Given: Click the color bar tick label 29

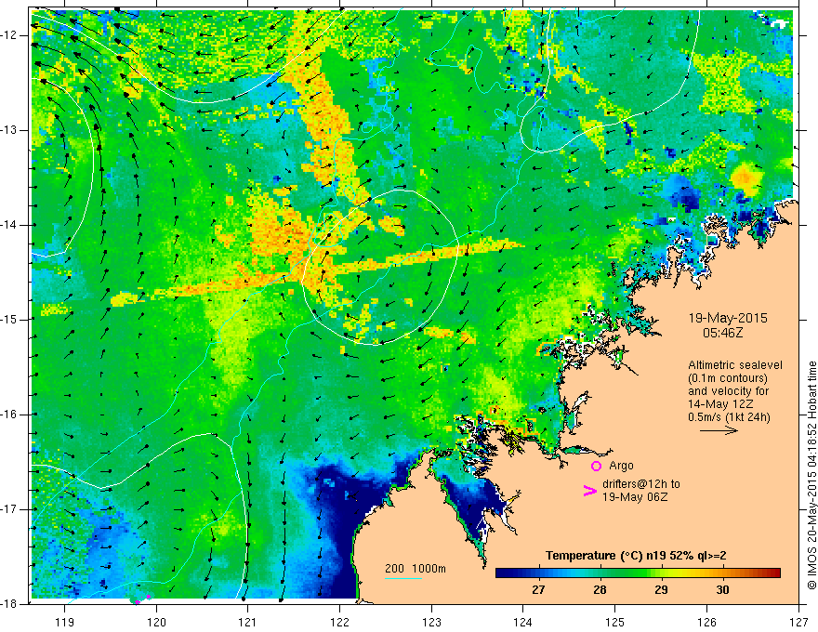Looking at the screenshot, I should [661, 590].
